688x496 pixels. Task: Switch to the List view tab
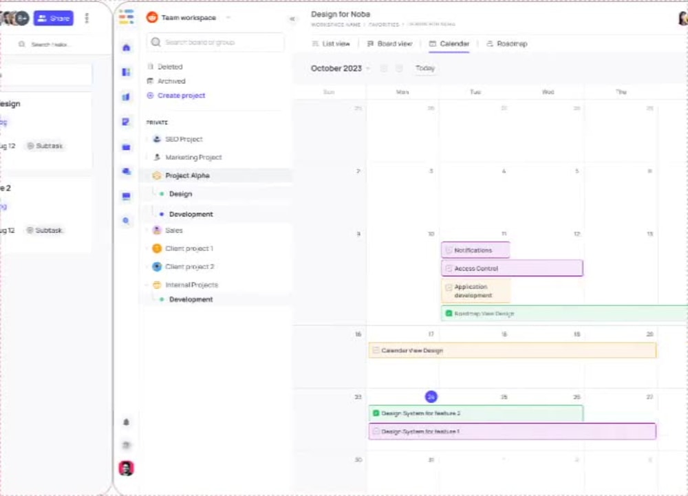pyautogui.click(x=331, y=43)
